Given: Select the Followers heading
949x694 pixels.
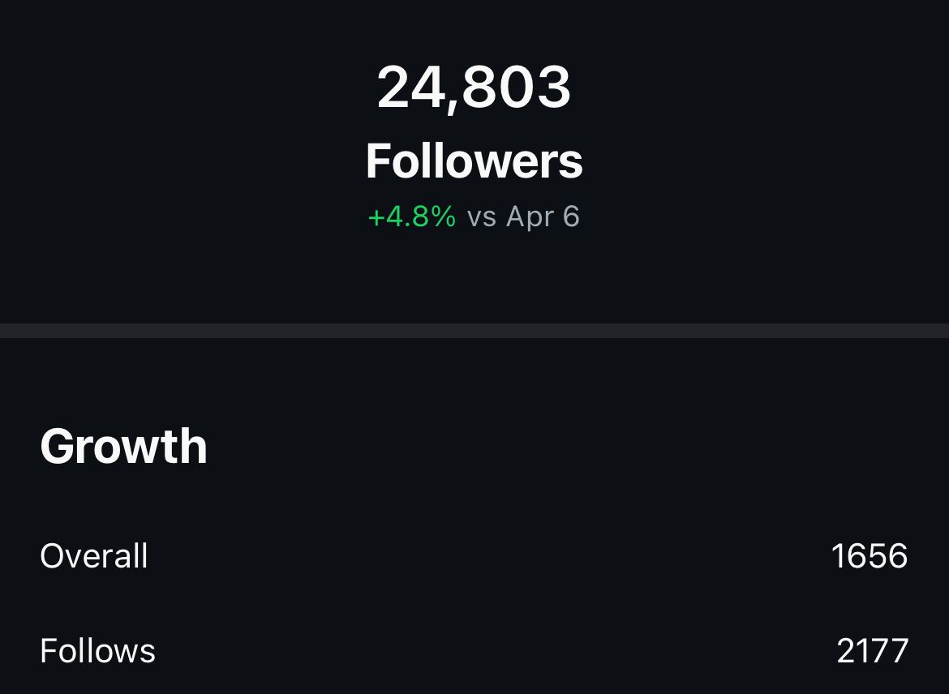Looking at the screenshot, I should coord(474,161).
